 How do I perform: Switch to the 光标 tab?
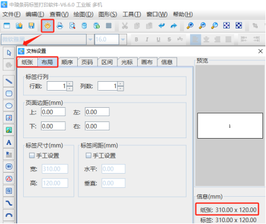[127, 62]
